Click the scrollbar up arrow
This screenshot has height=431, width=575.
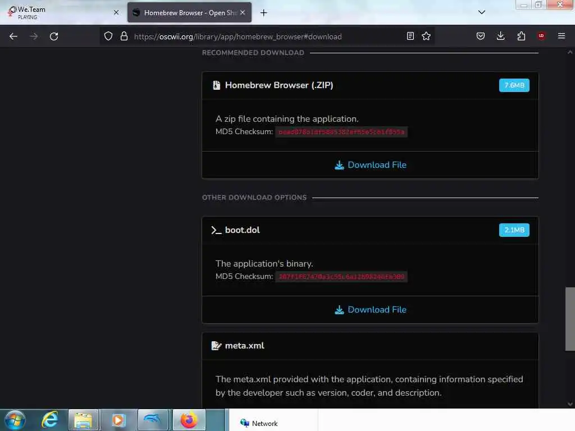pyautogui.click(x=570, y=52)
